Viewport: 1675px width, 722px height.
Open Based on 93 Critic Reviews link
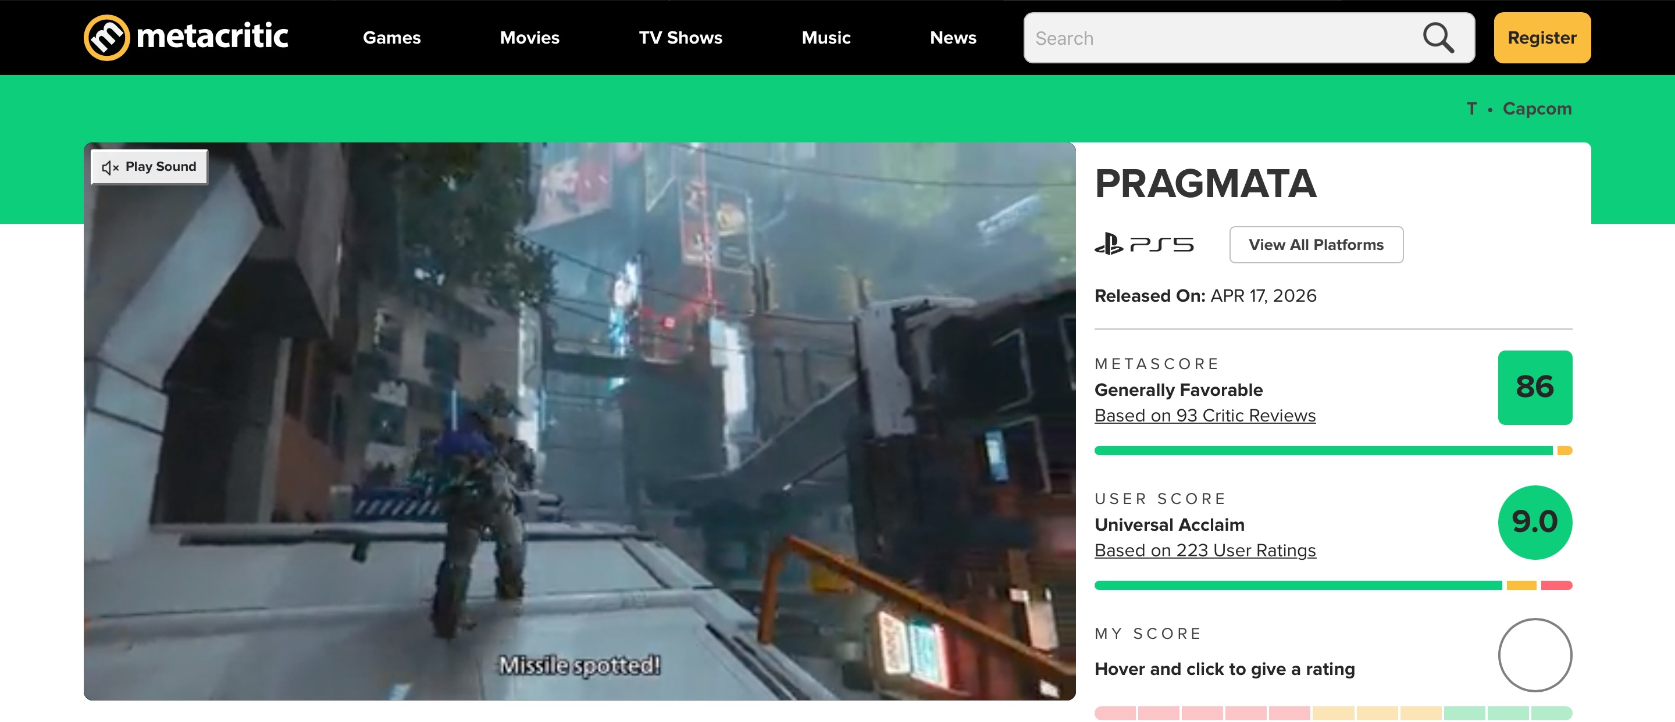(1205, 416)
